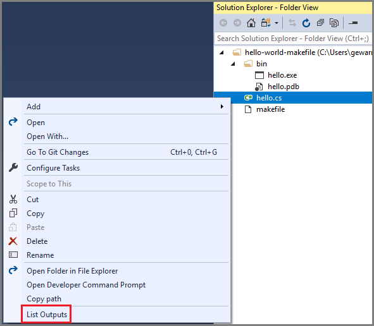Choose Delete from the context menu
Screen dimensions: 374x326
click(117, 241)
